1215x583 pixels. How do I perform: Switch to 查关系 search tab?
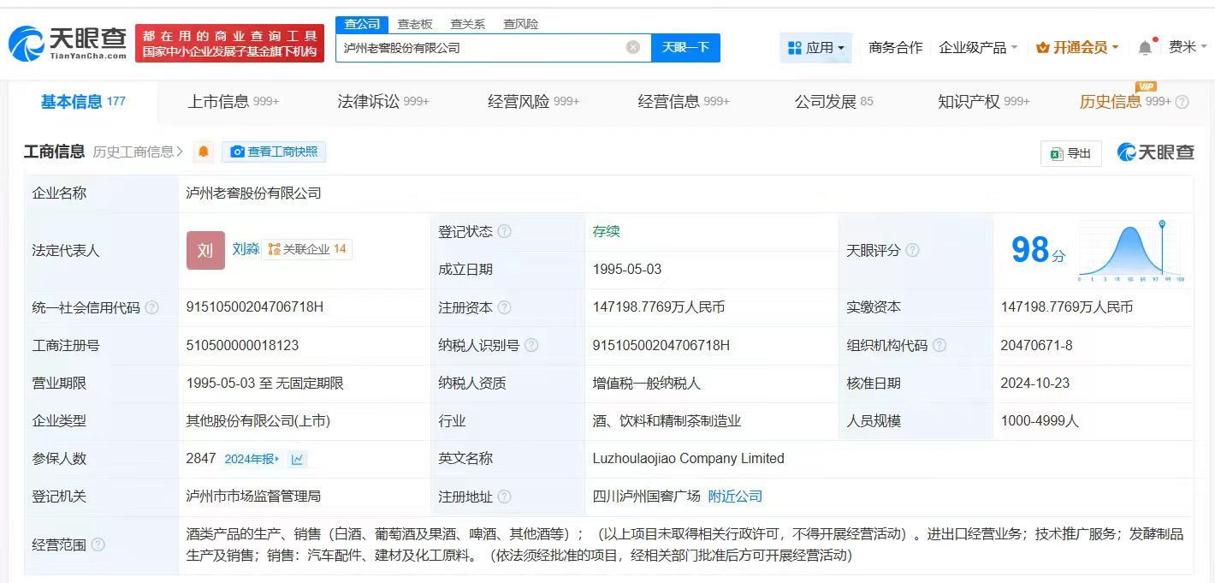click(468, 24)
